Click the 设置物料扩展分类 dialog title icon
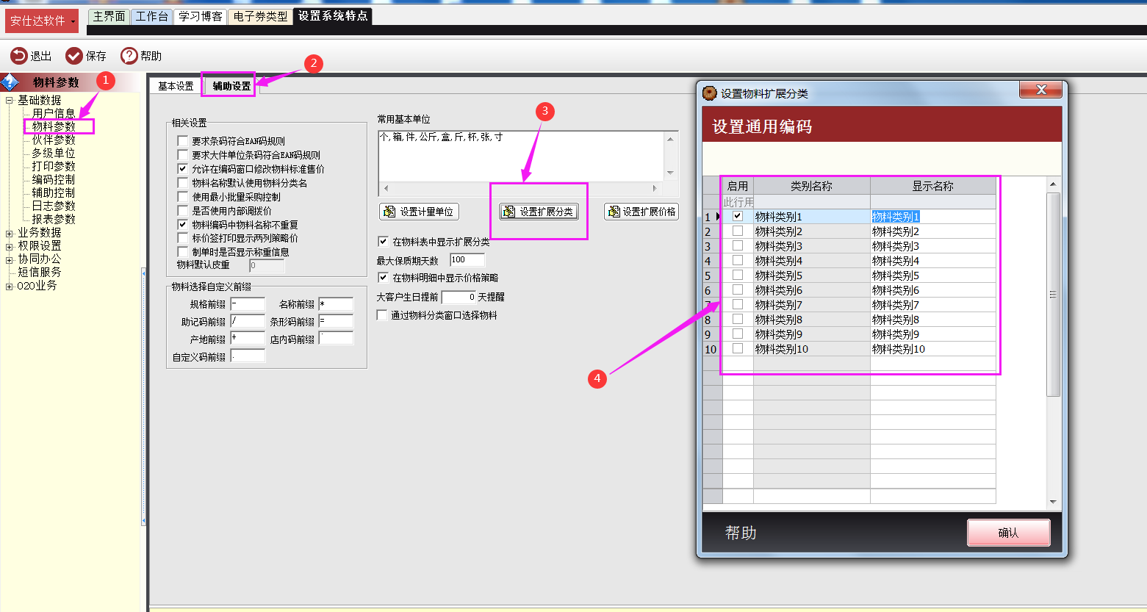 click(x=710, y=93)
